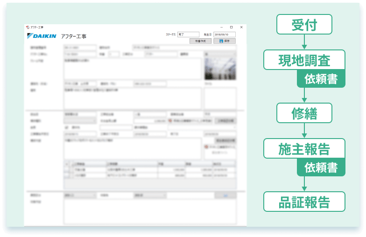This screenshot has height=237, width=366.
Task: Select the first row header in the work table
Action: point(66,170)
